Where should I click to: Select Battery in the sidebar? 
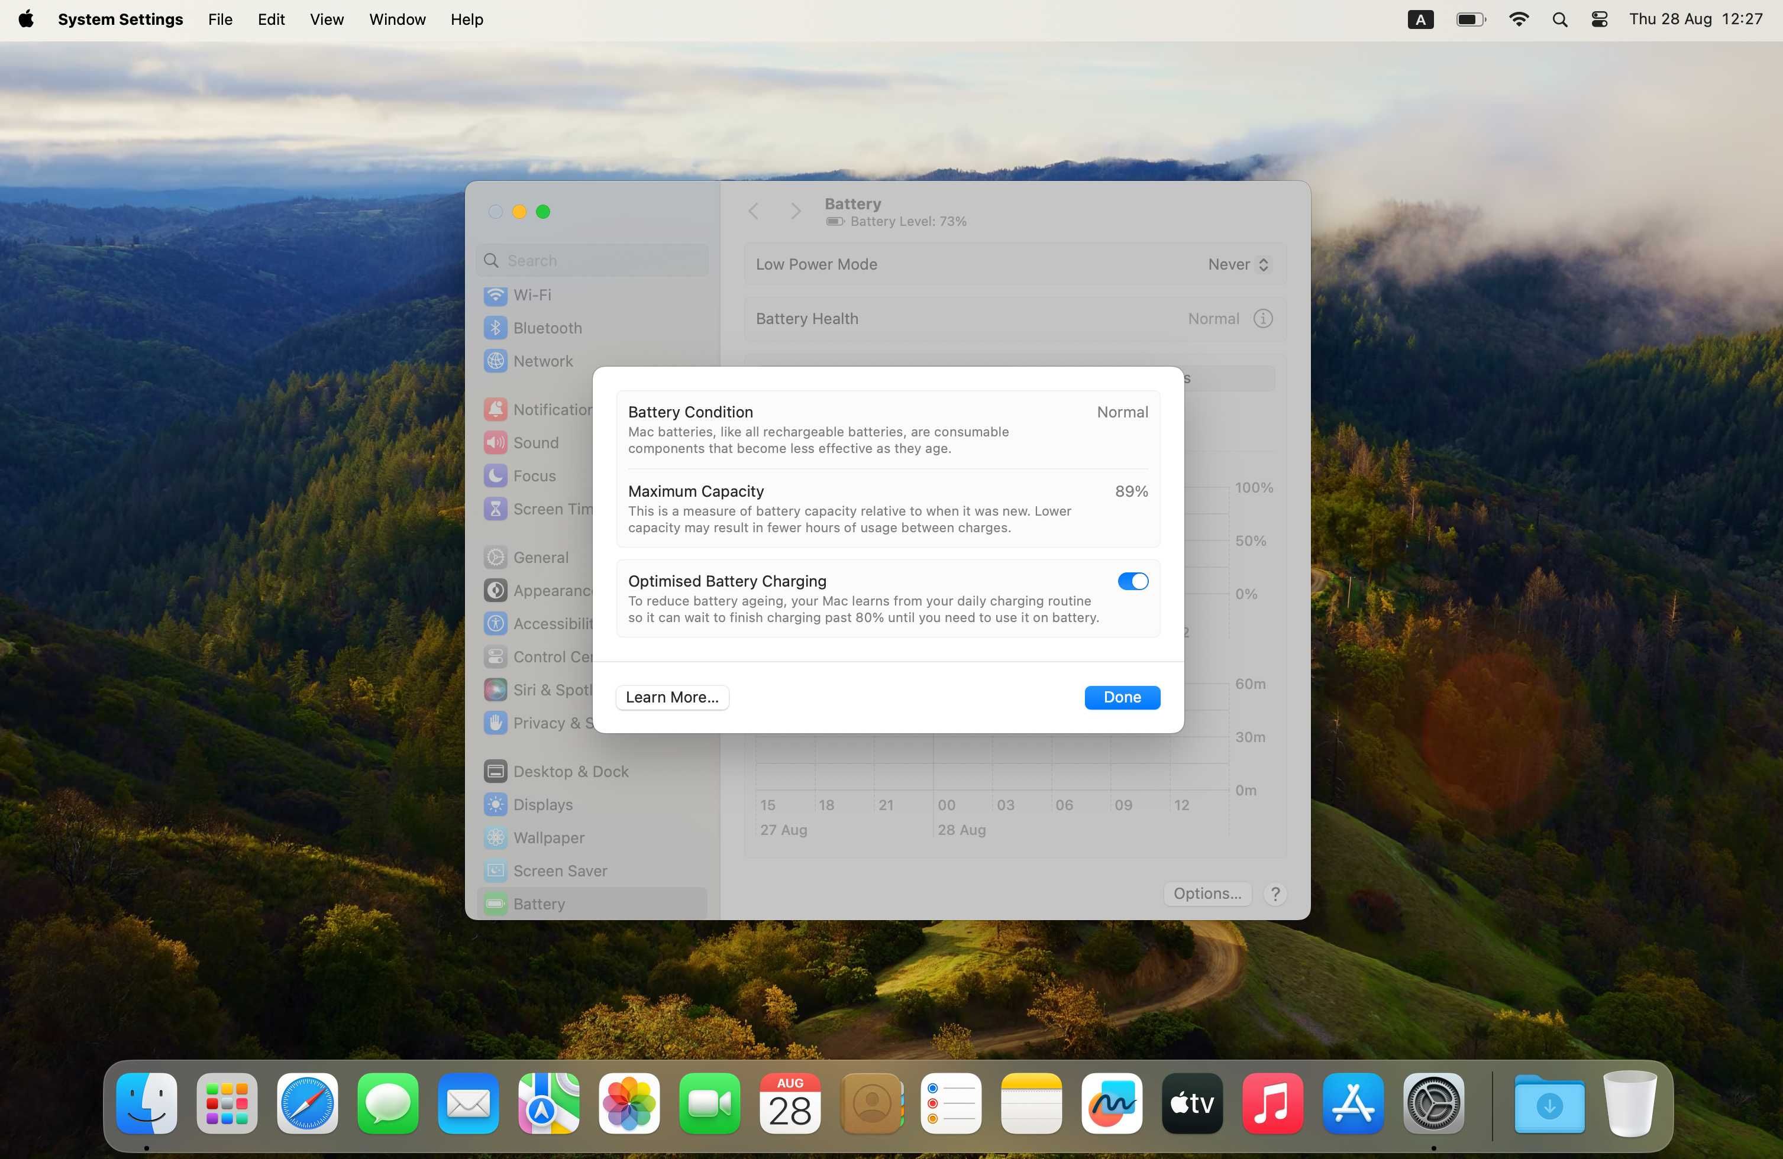(x=592, y=904)
